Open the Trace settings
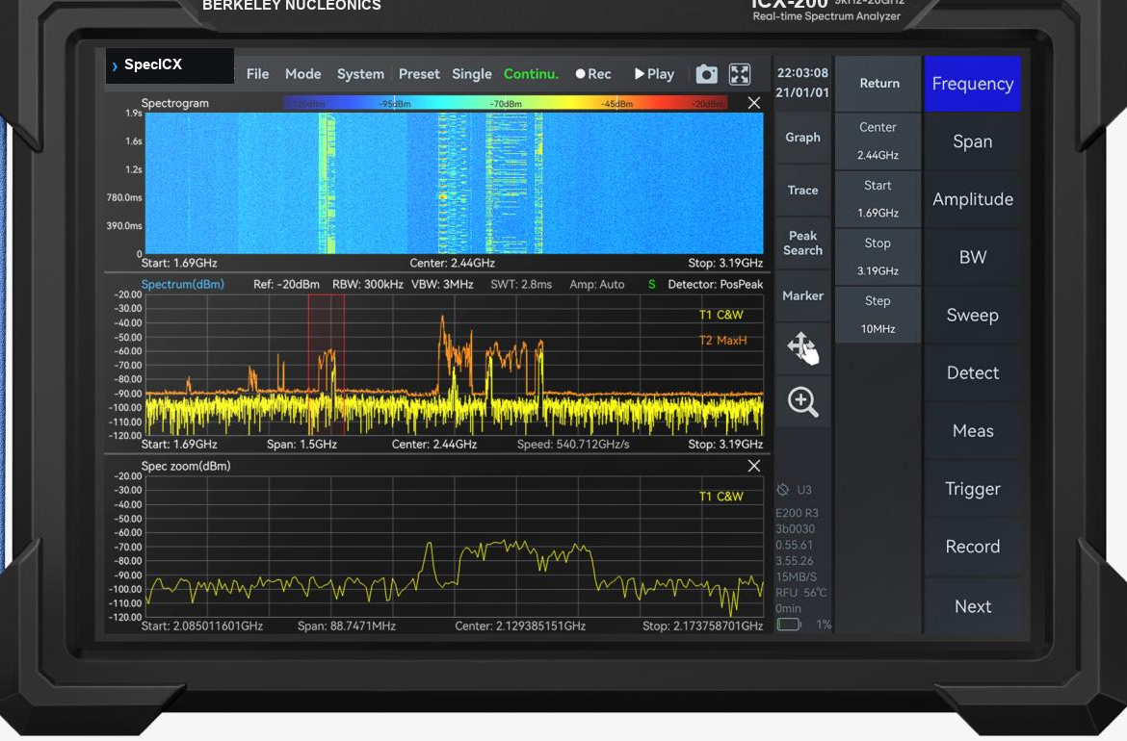 point(802,191)
